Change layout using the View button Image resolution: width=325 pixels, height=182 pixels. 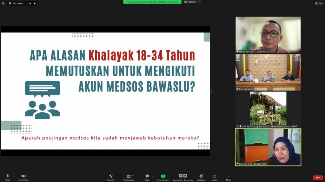point(318,3)
